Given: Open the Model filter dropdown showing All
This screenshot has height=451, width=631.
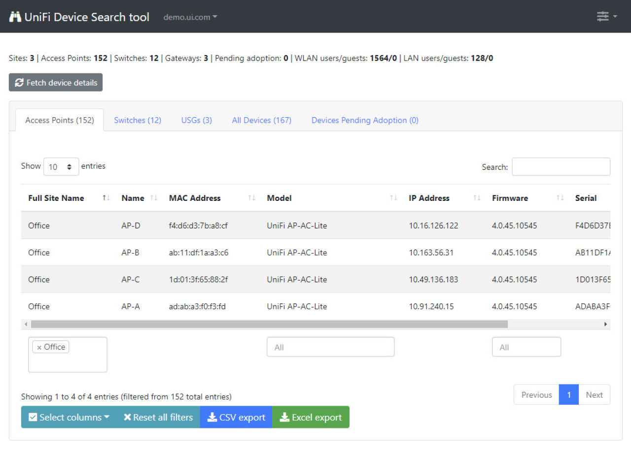Looking at the screenshot, I should pos(330,347).
